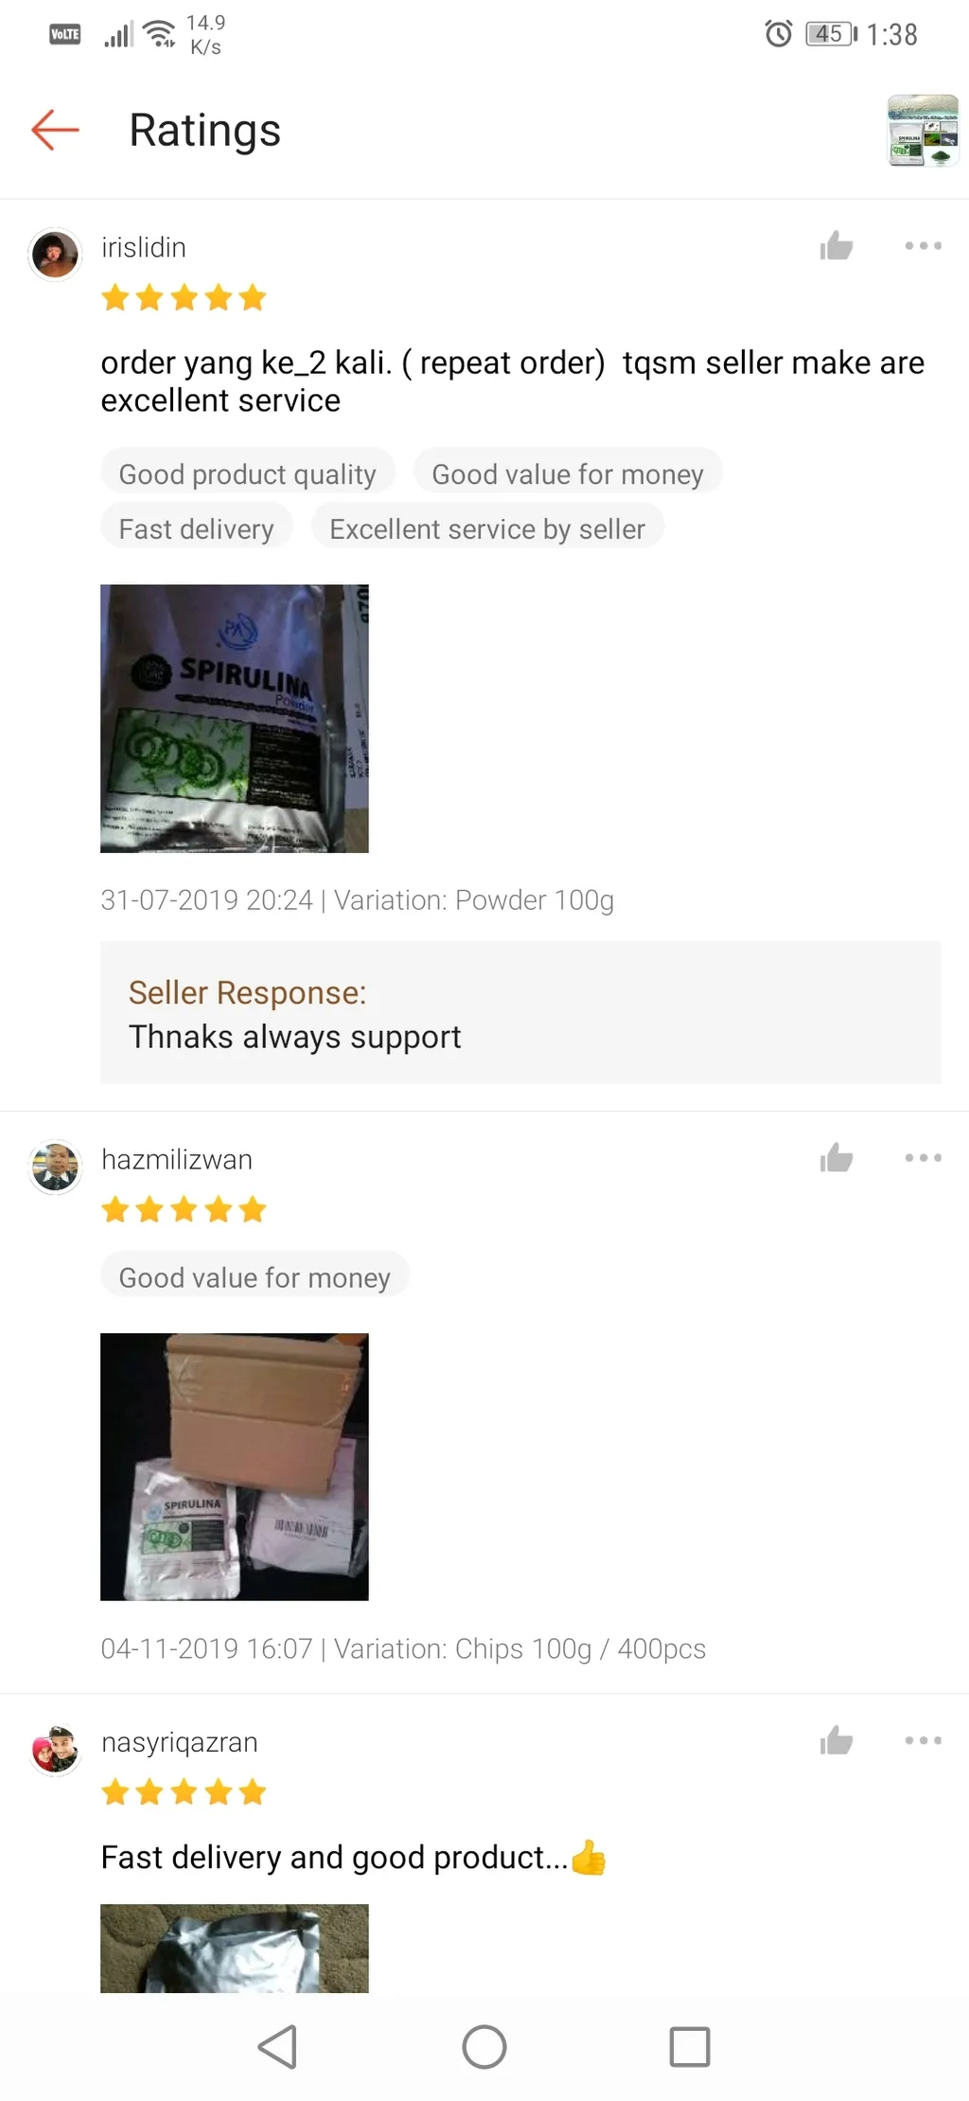The width and height of the screenshot is (969, 2101).
Task: Tap the hazmilizwan username
Action: 177,1159
